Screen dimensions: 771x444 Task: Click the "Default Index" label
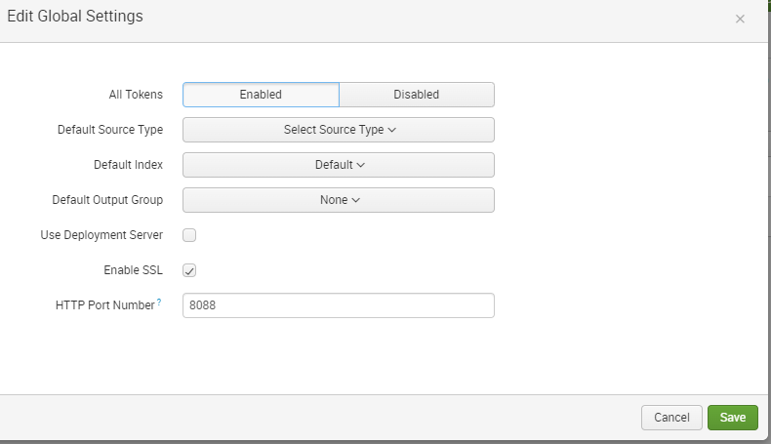coord(128,165)
